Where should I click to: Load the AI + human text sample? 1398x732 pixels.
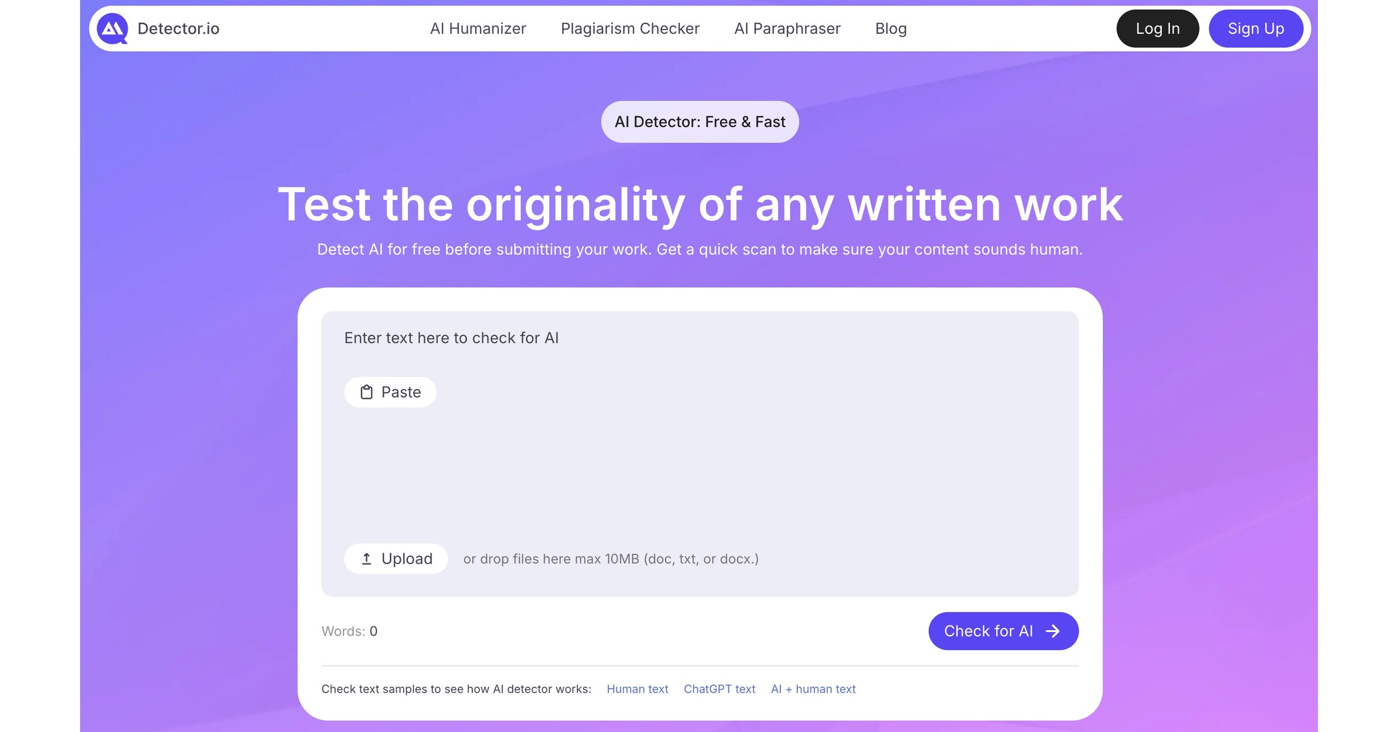click(x=813, y=689)
